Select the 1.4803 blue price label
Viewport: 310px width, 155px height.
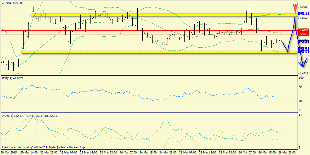(x=303, y=52)
